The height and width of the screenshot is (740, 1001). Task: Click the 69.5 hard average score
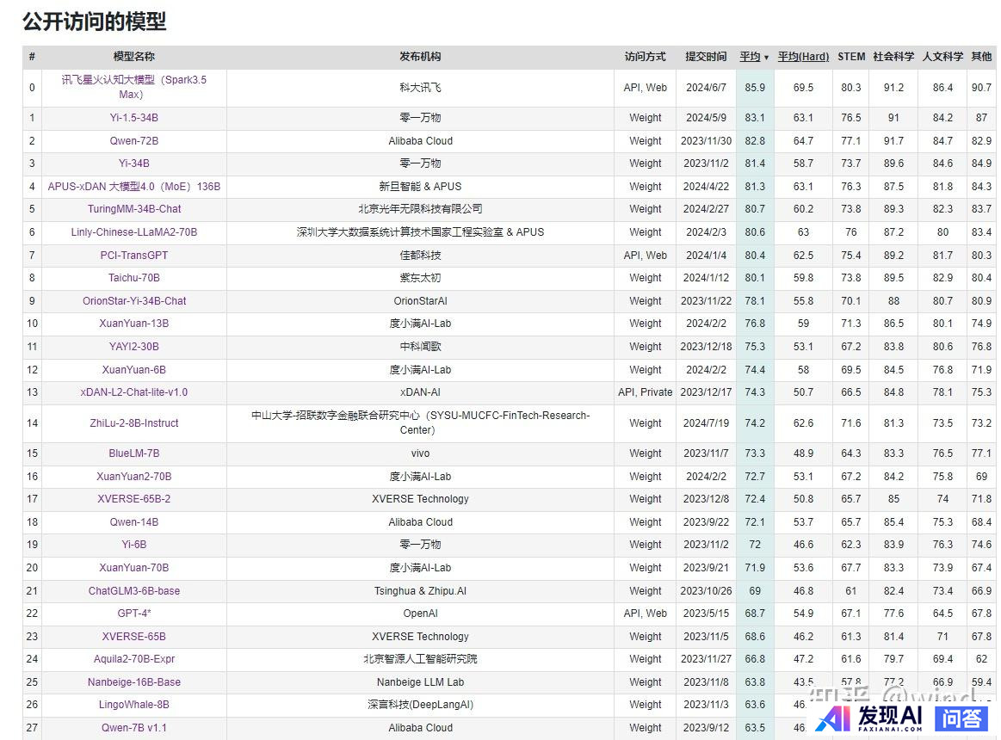[x=803, y=88]
